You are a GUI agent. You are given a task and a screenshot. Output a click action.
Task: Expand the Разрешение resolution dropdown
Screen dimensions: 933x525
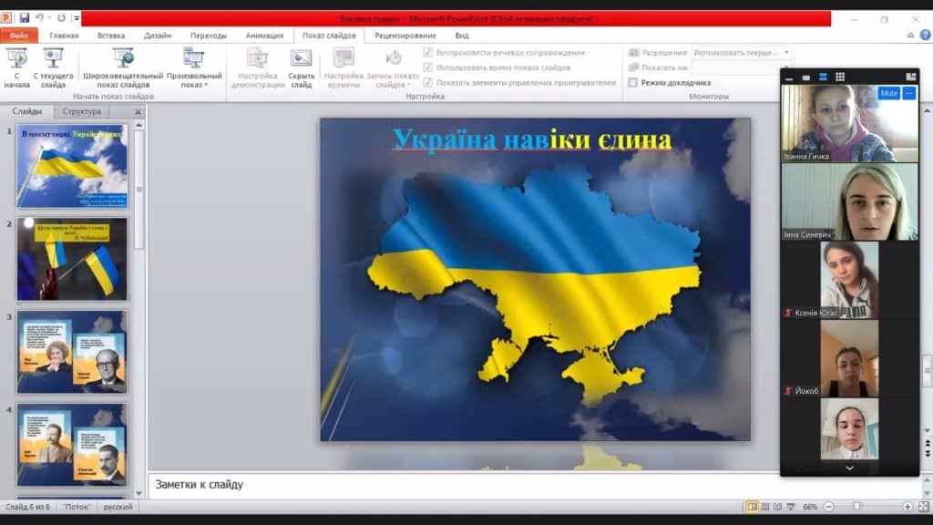[786, 53]
